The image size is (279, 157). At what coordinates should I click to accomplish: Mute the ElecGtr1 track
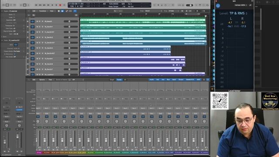click(37, 27)
